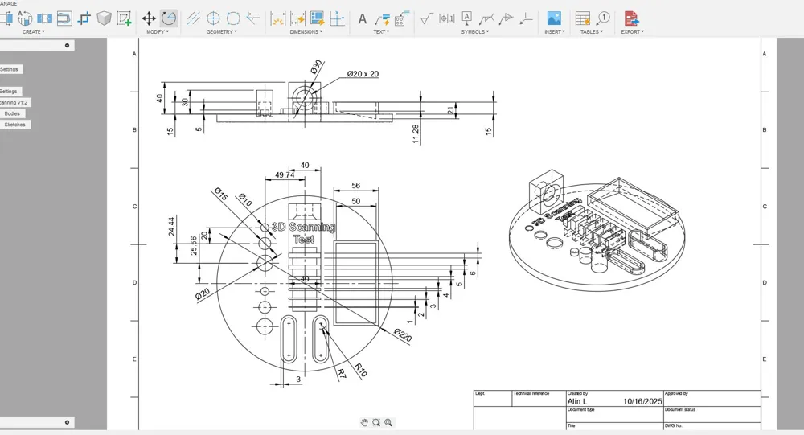Click the Pan hand icon below drawing
Image resolution: width=804 pixels, height=435 pixels.
point(364,422)
